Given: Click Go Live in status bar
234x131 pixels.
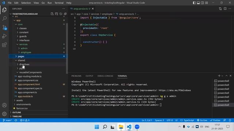Looking at the screenshot, I should pyautogui.click(x=202, y=120).
